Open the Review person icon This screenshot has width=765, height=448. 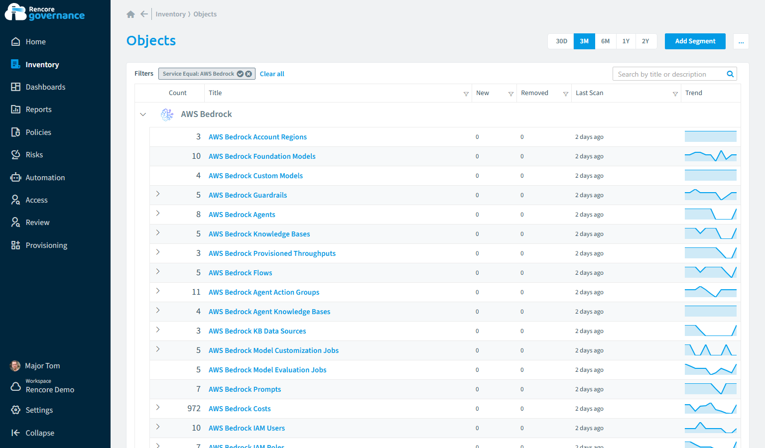tap(16, 223)
